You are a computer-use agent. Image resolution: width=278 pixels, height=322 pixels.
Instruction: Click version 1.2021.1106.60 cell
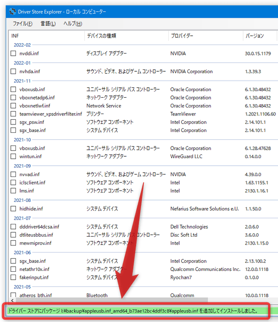(260, 114)
